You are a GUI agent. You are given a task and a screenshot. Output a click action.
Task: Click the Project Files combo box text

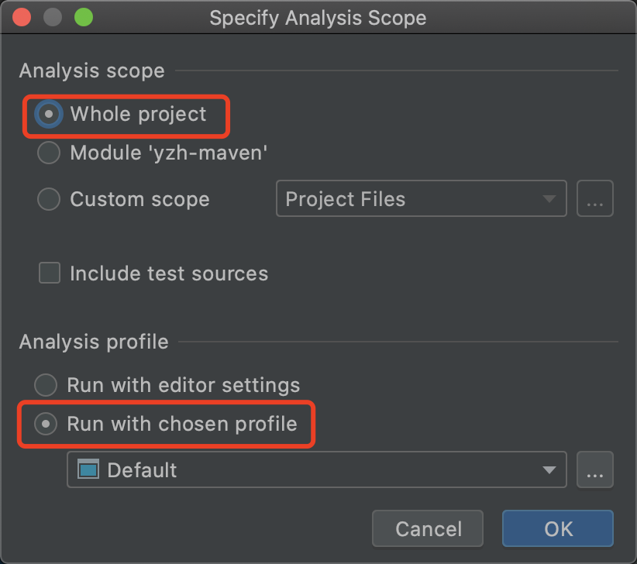click(x=346, y=199)
